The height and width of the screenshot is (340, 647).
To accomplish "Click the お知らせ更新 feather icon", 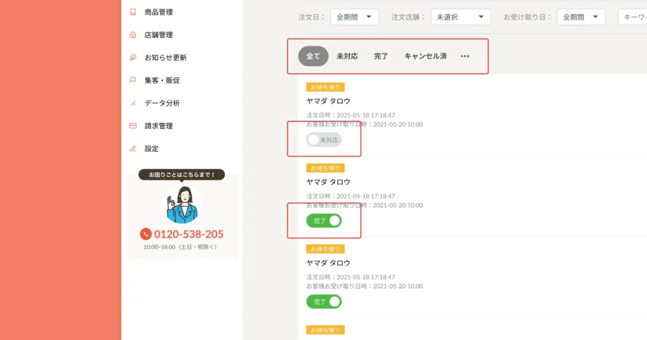I will coord(133,58).
